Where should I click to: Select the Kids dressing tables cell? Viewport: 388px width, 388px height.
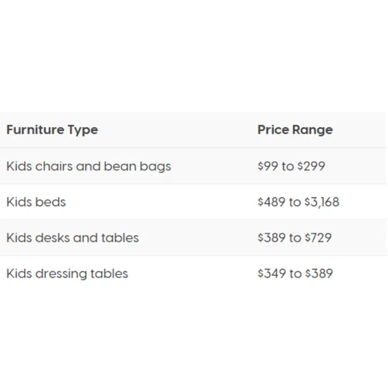[67, 273]
